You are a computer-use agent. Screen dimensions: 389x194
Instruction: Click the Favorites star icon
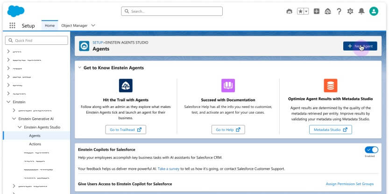300,11
